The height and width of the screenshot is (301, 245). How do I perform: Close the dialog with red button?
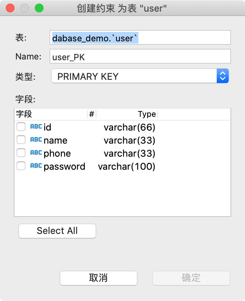11,8
